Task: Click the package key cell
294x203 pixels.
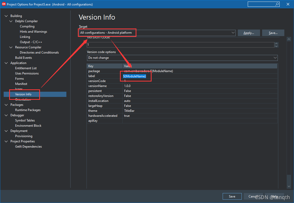Action: (105, 71)
